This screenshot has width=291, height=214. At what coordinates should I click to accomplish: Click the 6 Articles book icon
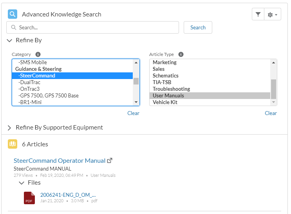point(13,144)
